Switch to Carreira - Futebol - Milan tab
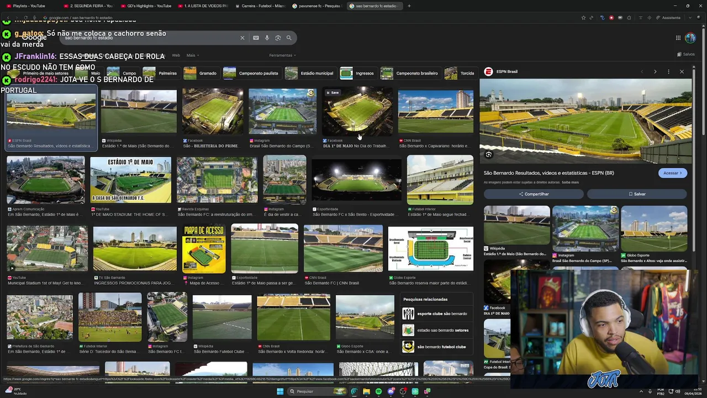Image resolution: width=707 pixels, height=398 pixels. click(260, 6)
